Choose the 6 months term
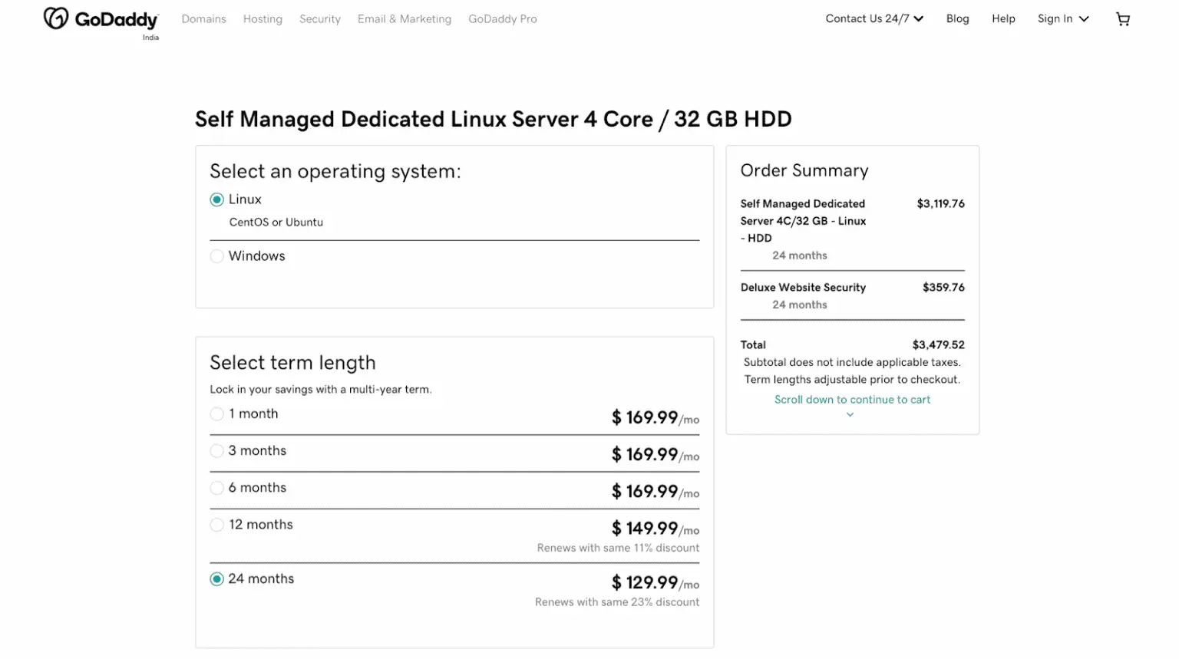Screen dimensions: 1179x659 click(x=217, y=488)
